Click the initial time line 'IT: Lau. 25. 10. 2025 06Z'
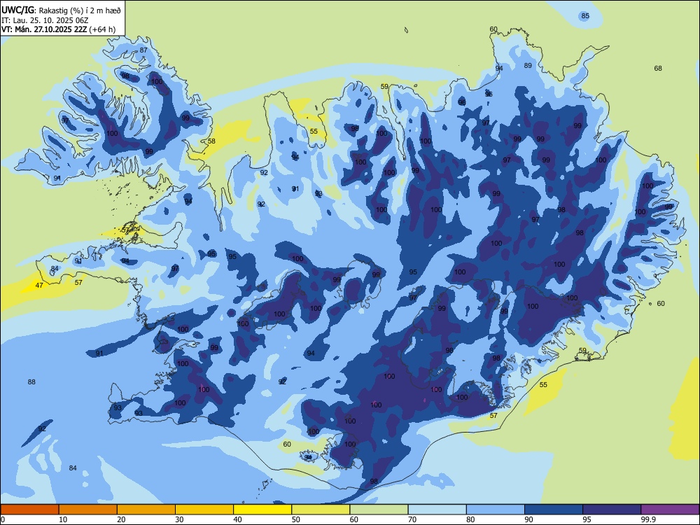The height and width of the screenshot is (525, 700). coord(45,20)
